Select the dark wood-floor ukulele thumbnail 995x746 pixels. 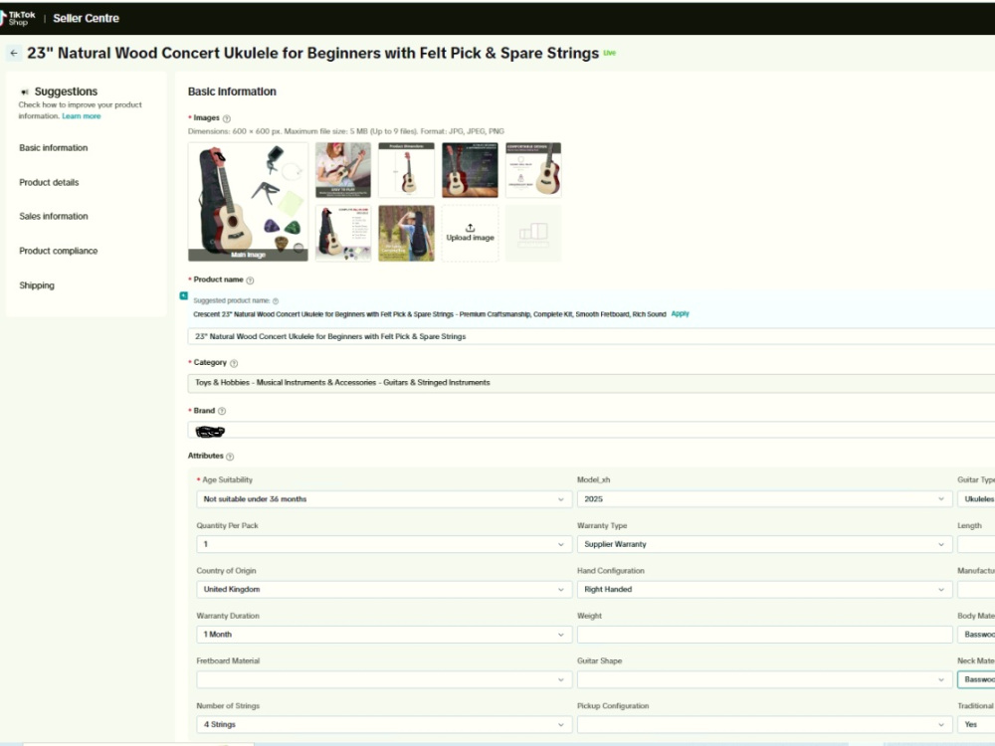click(x=471, y=170)
